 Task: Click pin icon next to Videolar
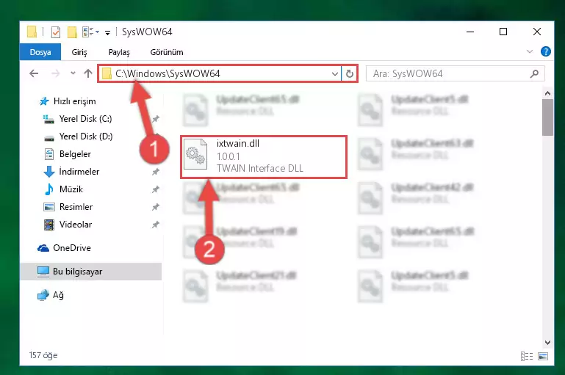pos(155,225)
